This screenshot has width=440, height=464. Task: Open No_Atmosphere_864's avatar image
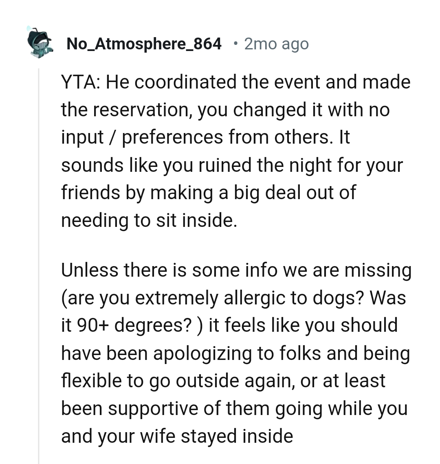[39, 42]
